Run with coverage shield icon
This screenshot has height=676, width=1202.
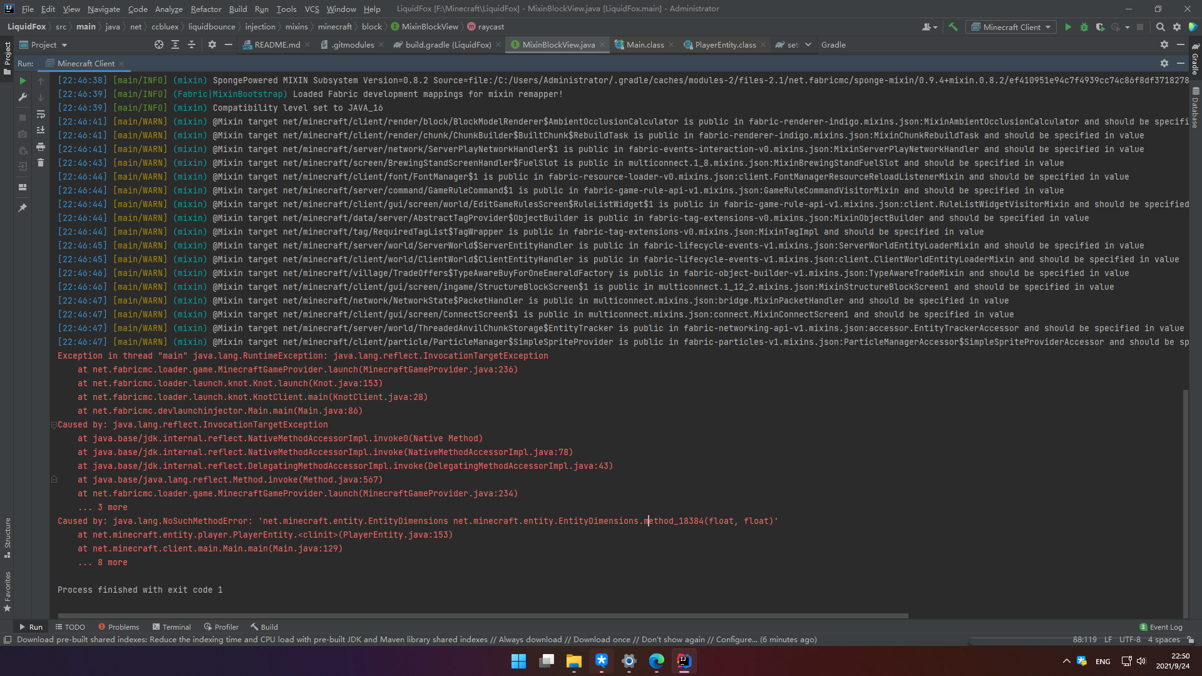tap(1100, 27)
